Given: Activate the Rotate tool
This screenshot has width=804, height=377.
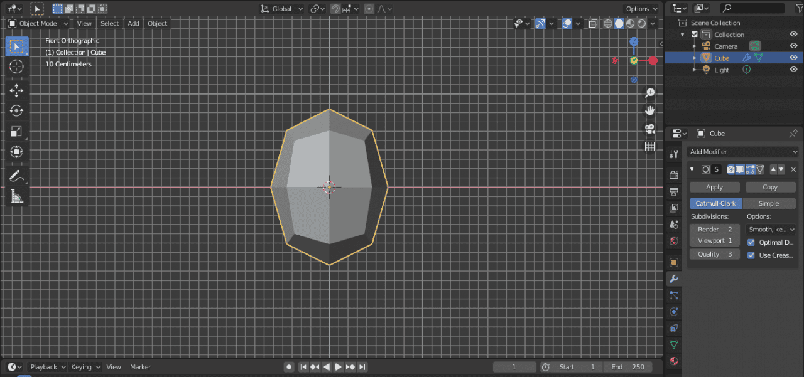Looking at the screenshot, I should click(x=17, y=111).
